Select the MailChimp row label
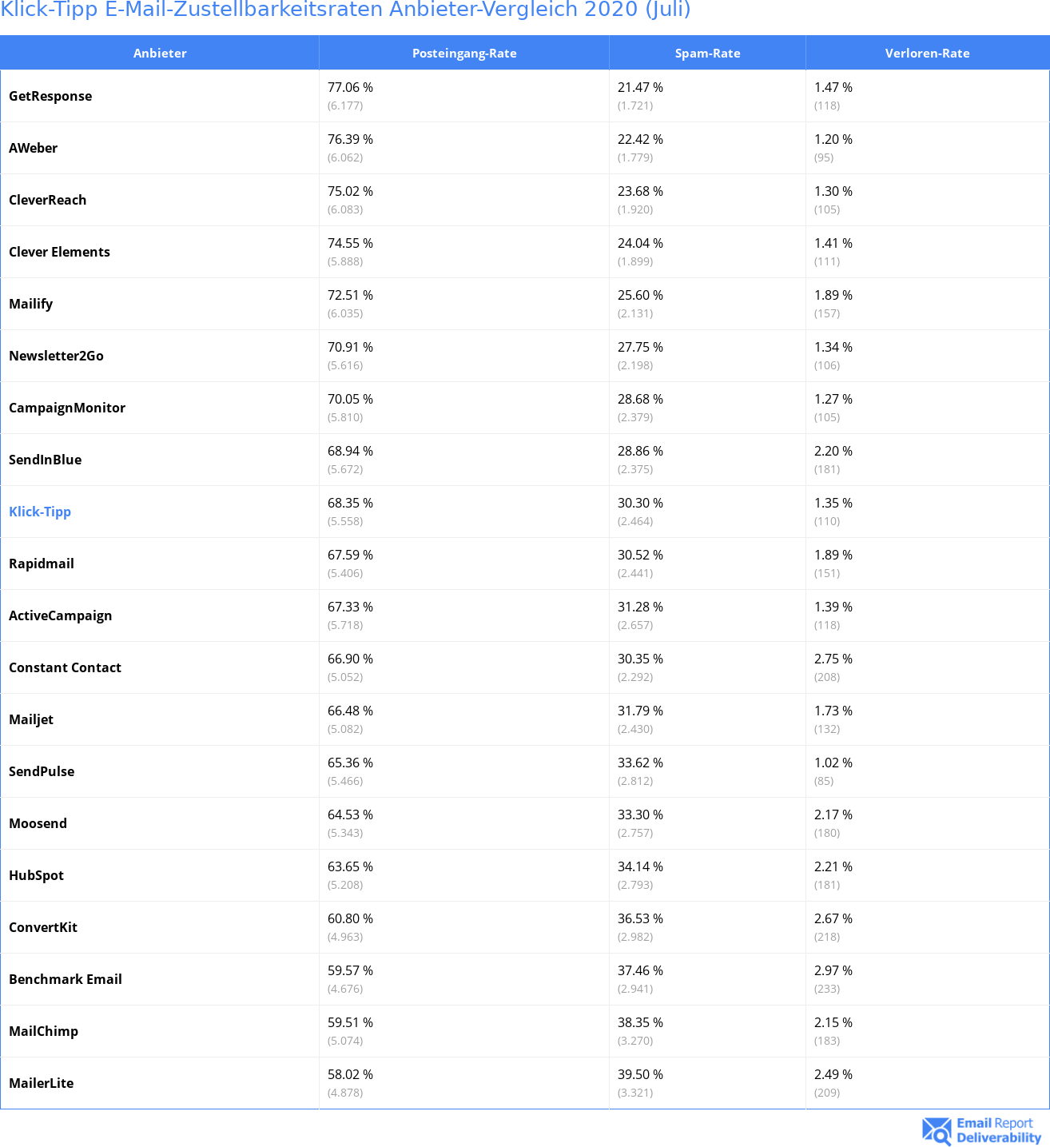This screenshot has width=1050, height=1147. pos(44,1031)
